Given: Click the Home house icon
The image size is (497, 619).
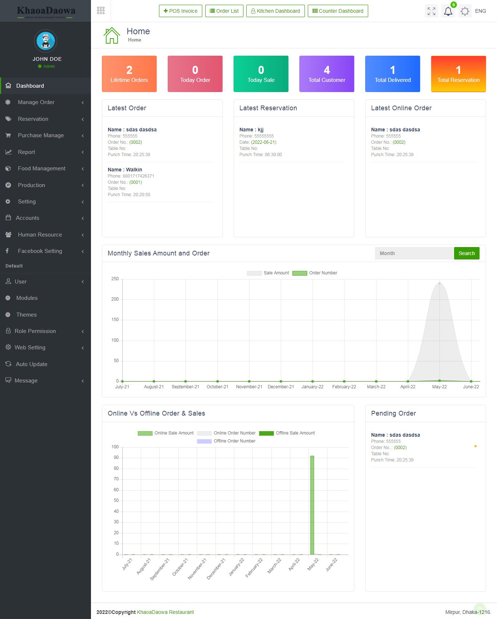Looking at the screenshot, I should 112,36.
